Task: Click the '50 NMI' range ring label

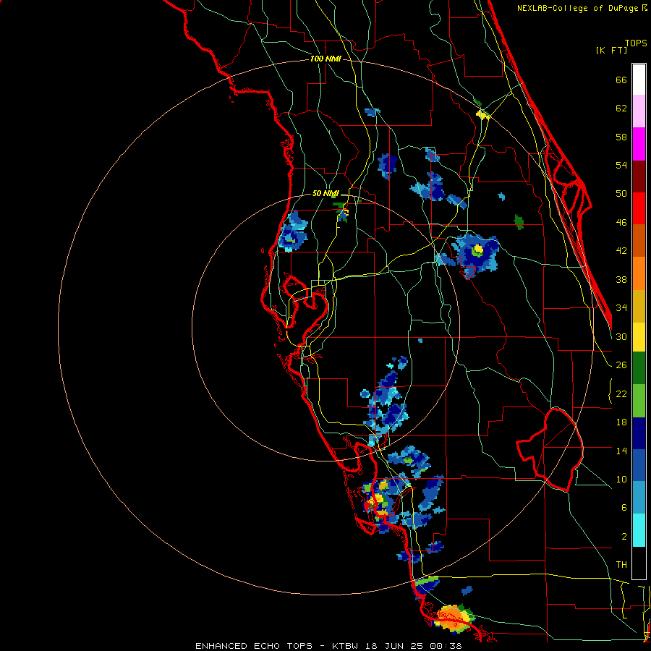Action: pos(325,193)
